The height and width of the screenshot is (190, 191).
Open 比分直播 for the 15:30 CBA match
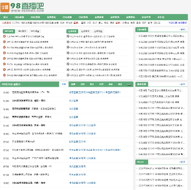click(x=91, y=125)
